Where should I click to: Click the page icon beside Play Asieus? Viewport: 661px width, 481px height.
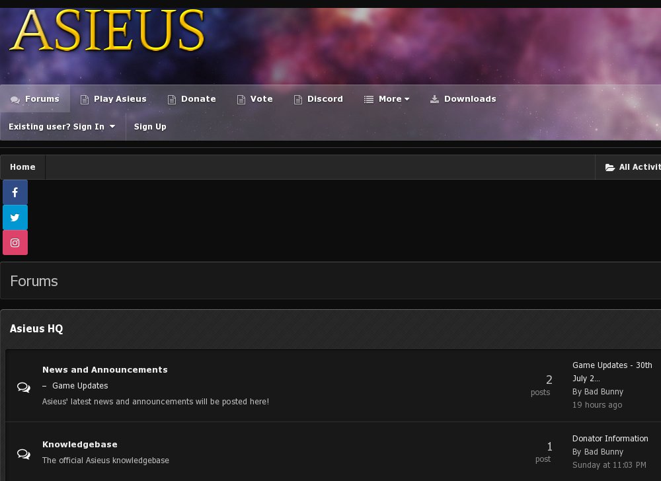(x=85, y=99)
